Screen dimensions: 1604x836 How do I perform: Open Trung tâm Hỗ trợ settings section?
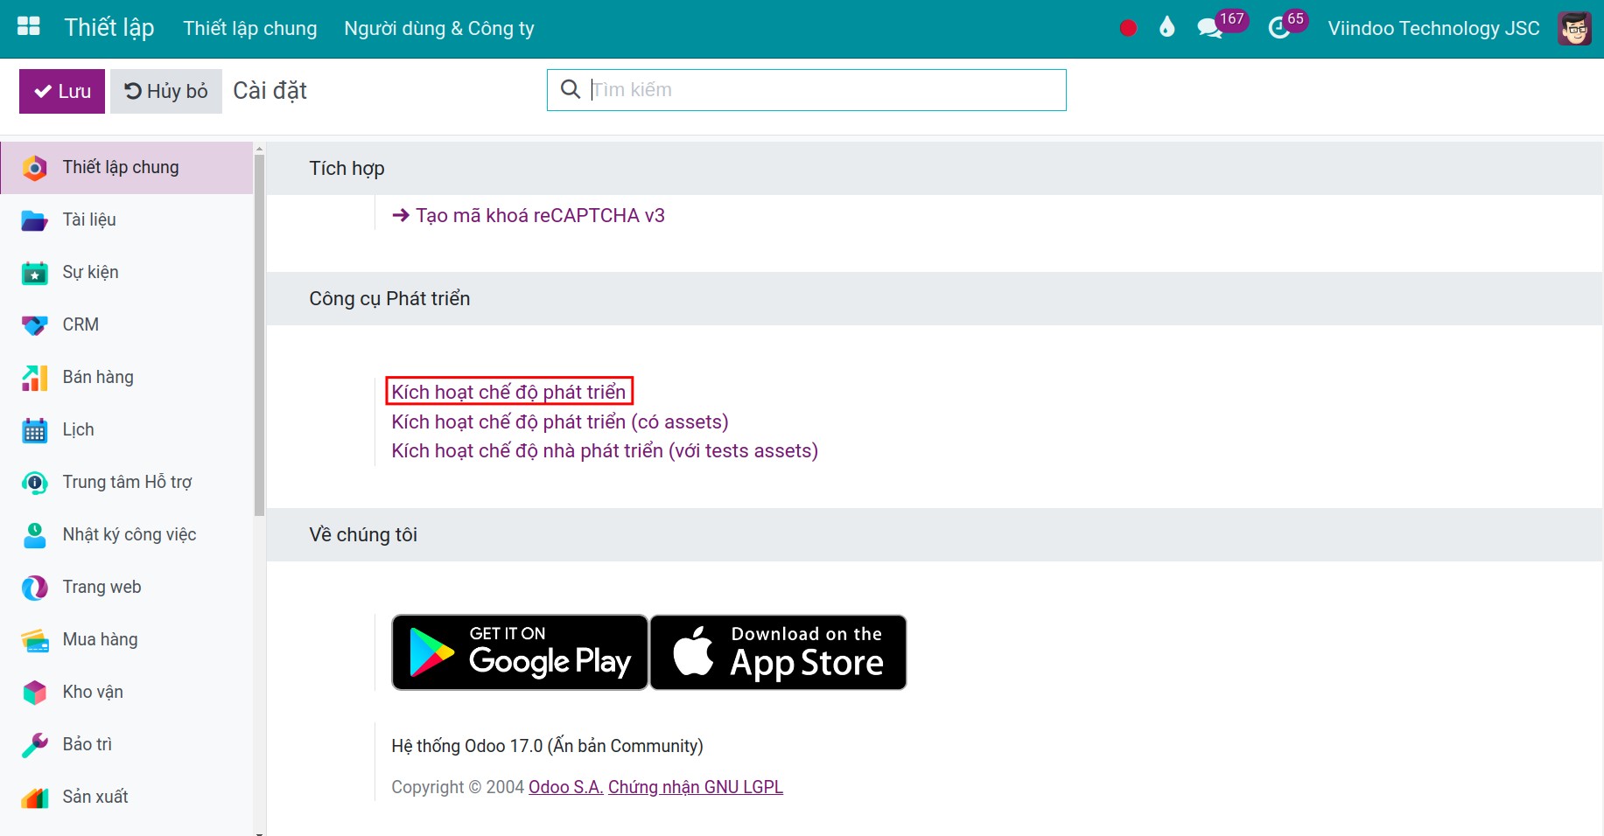[x=126, y=483]
